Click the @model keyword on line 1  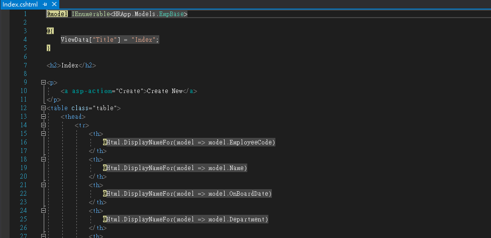[x=57, y=14]
